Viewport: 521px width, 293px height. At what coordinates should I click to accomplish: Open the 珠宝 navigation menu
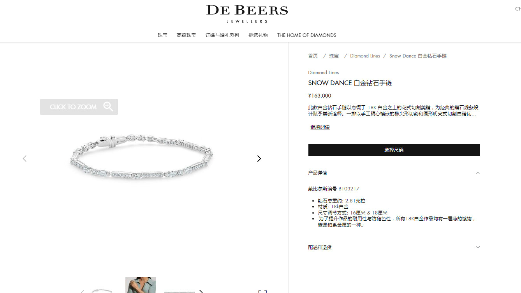[162, 35]
